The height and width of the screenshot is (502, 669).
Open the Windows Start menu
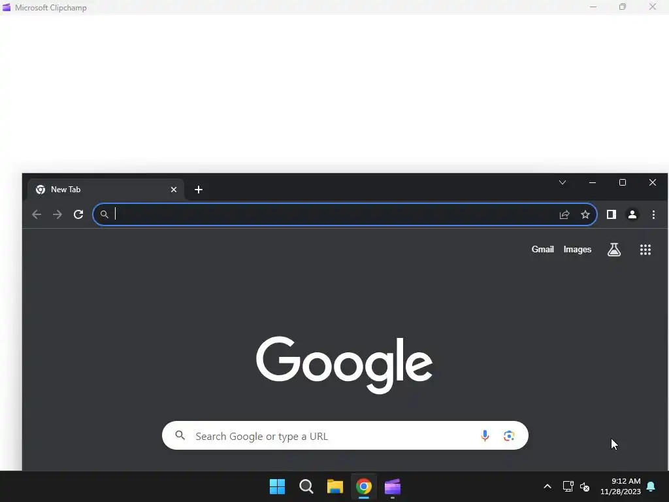point(277,486)
